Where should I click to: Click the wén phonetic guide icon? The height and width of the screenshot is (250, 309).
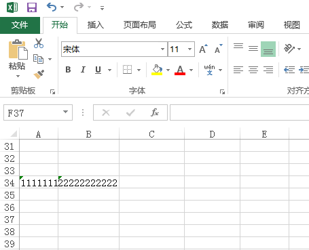pyautogui.click(x=209, y=70)
